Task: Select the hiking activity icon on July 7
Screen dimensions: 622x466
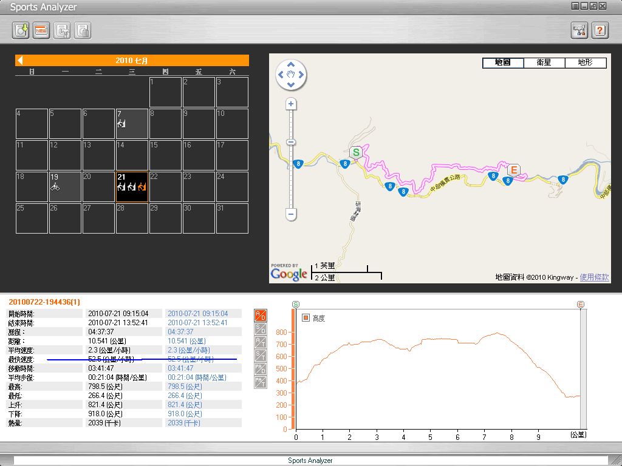Action: (121, 124)
